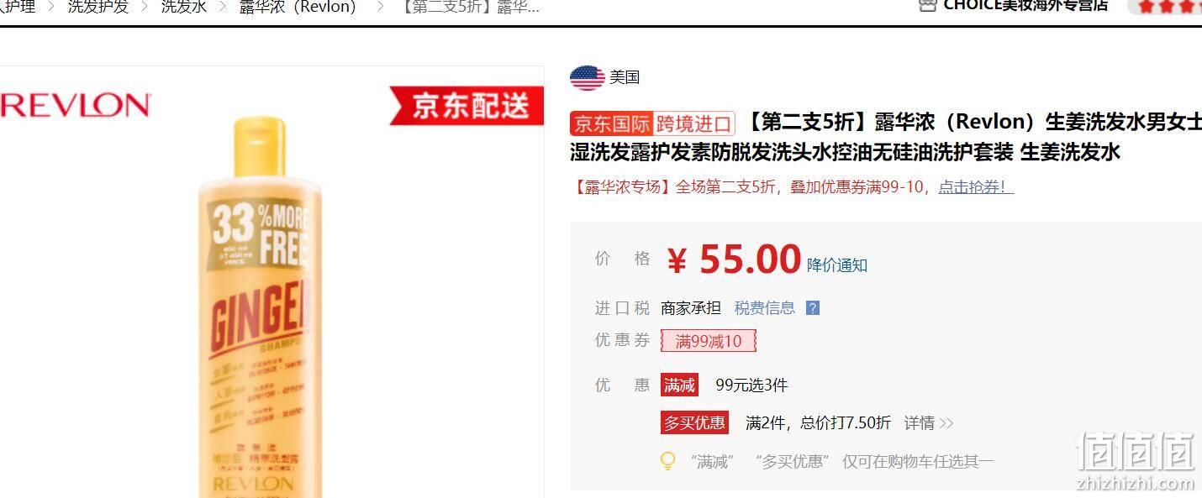The image size is (1202, 498).
Task: Expand 详情 arrows for multi-buy discount
Action: click(x=929, y=423)
